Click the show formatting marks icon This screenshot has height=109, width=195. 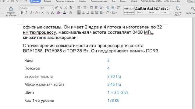(x=113, y=8)
